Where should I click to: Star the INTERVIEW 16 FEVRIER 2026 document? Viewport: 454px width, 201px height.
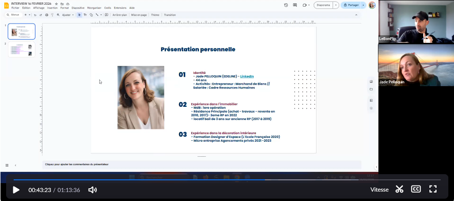coord(56,3)
